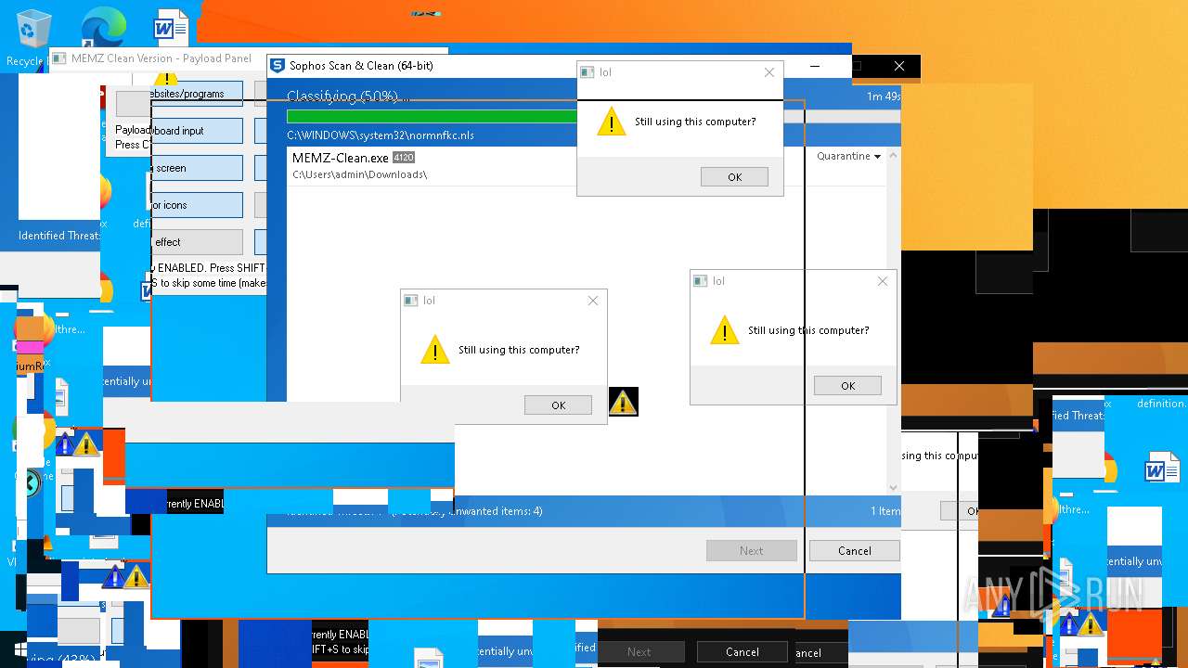Viewport: 1188px width, 668px height.
Task: Click warning icon in lol dialog crossed by black line
Action: pos(725,330)
